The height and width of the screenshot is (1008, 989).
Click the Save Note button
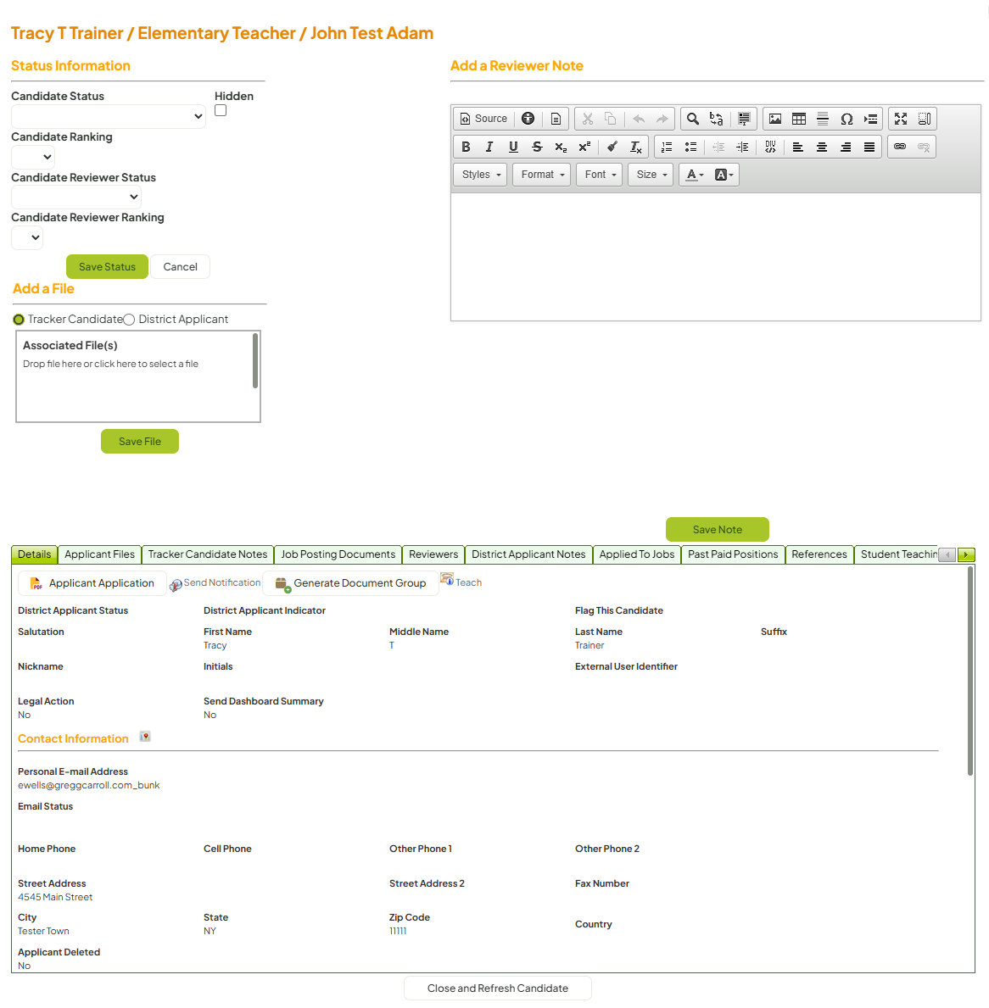coord(717,530)
